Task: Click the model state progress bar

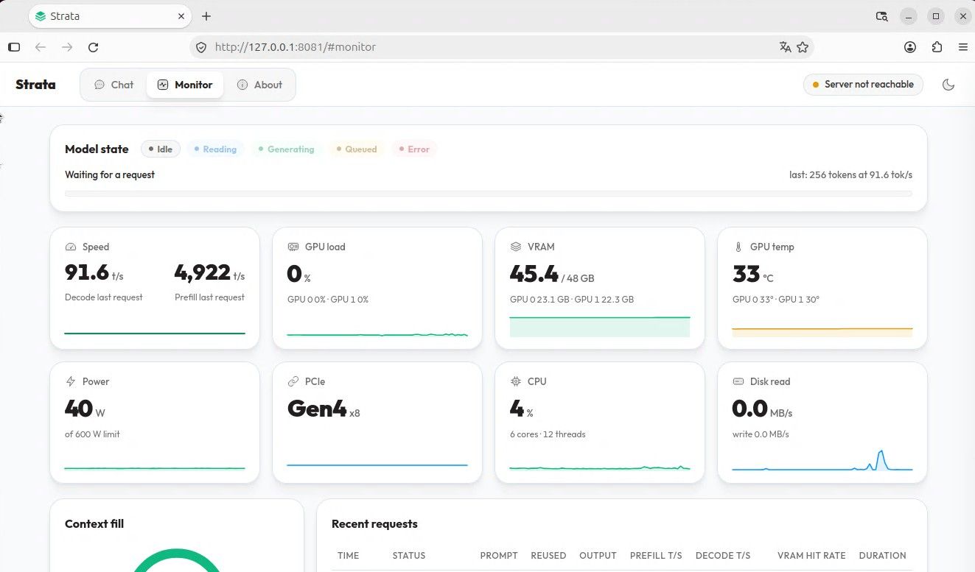Action: pyautogui.click(x=489, y=194)
